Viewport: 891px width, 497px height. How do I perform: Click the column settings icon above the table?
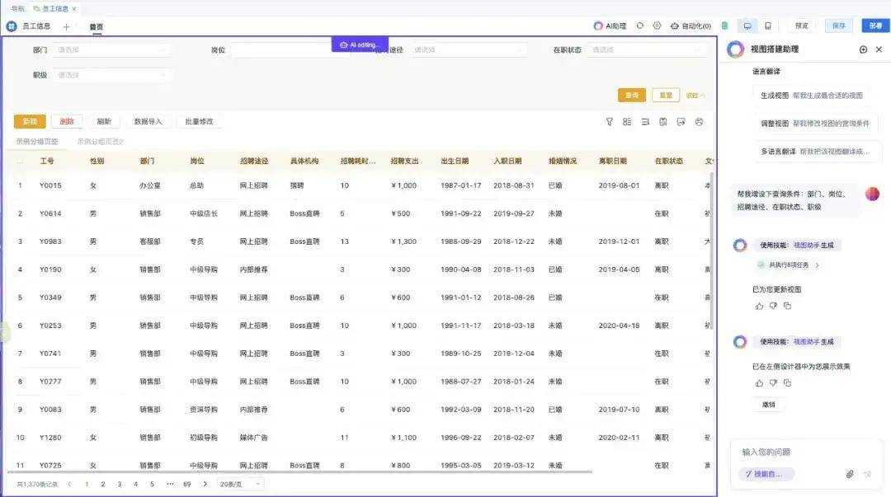click(627, 122)
